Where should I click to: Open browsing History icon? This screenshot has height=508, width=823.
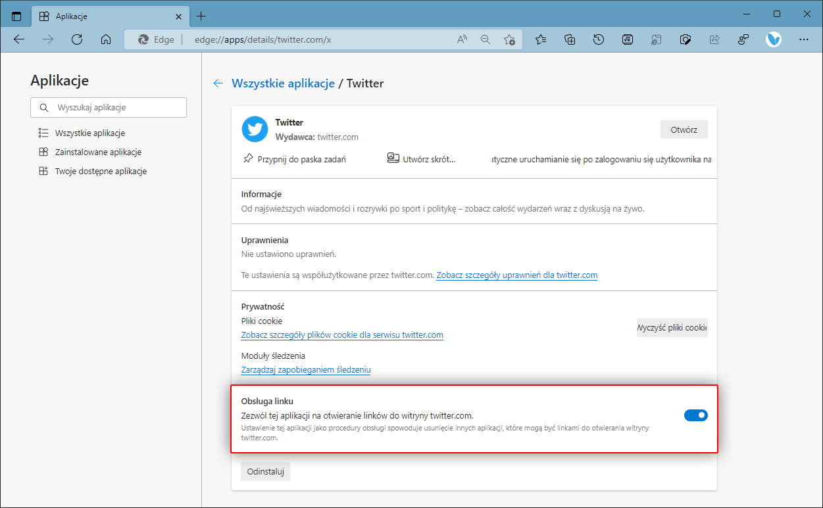599,39
